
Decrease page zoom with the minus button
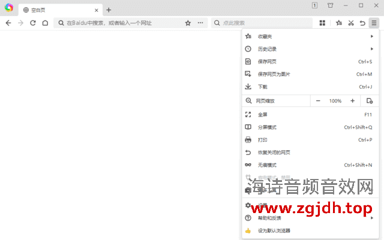(318, 101)
